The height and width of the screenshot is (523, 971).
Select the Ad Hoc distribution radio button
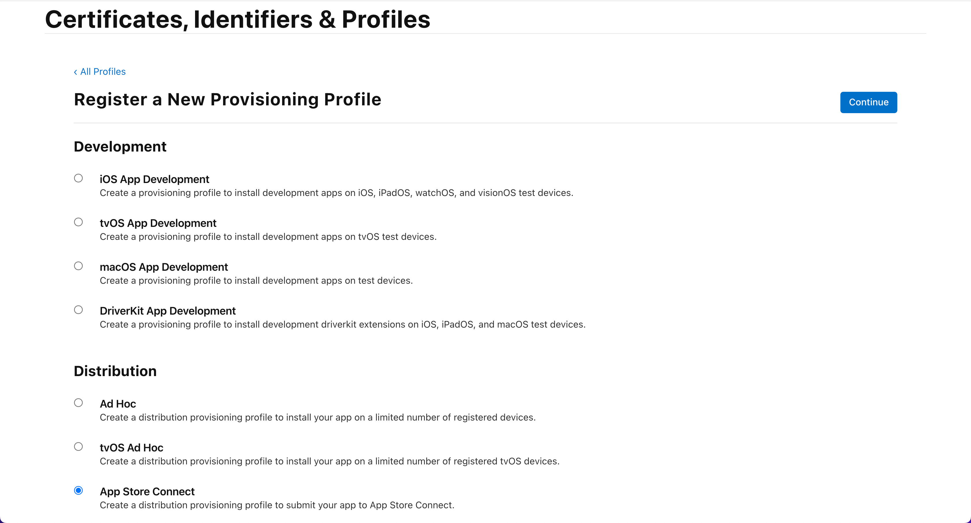pos(78,403)
